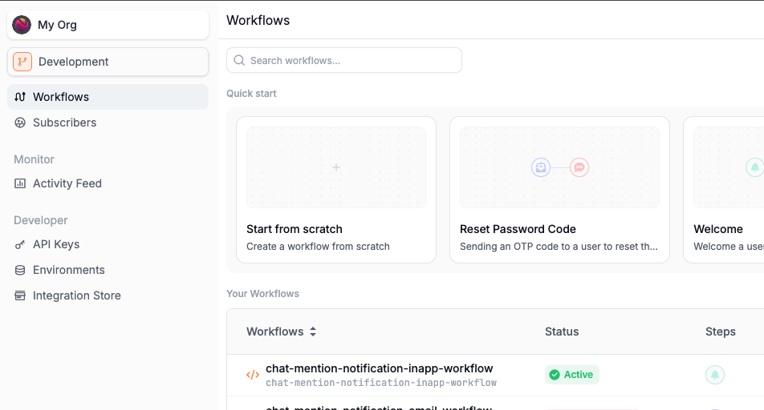The width and height of the screenshot is (764, 410).
Task: Open chat-mention-notification-inapp-workflow
Action: (379, 368)
